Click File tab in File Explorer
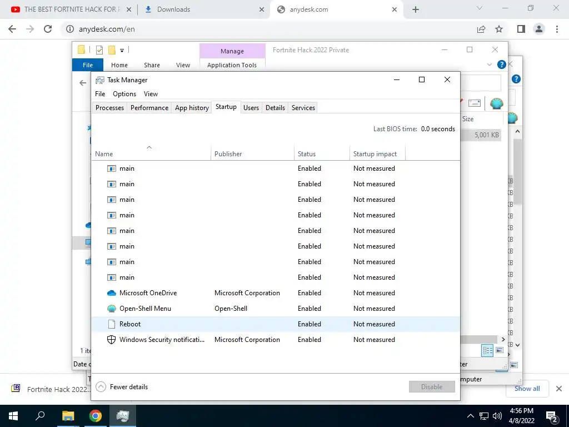 88,65
